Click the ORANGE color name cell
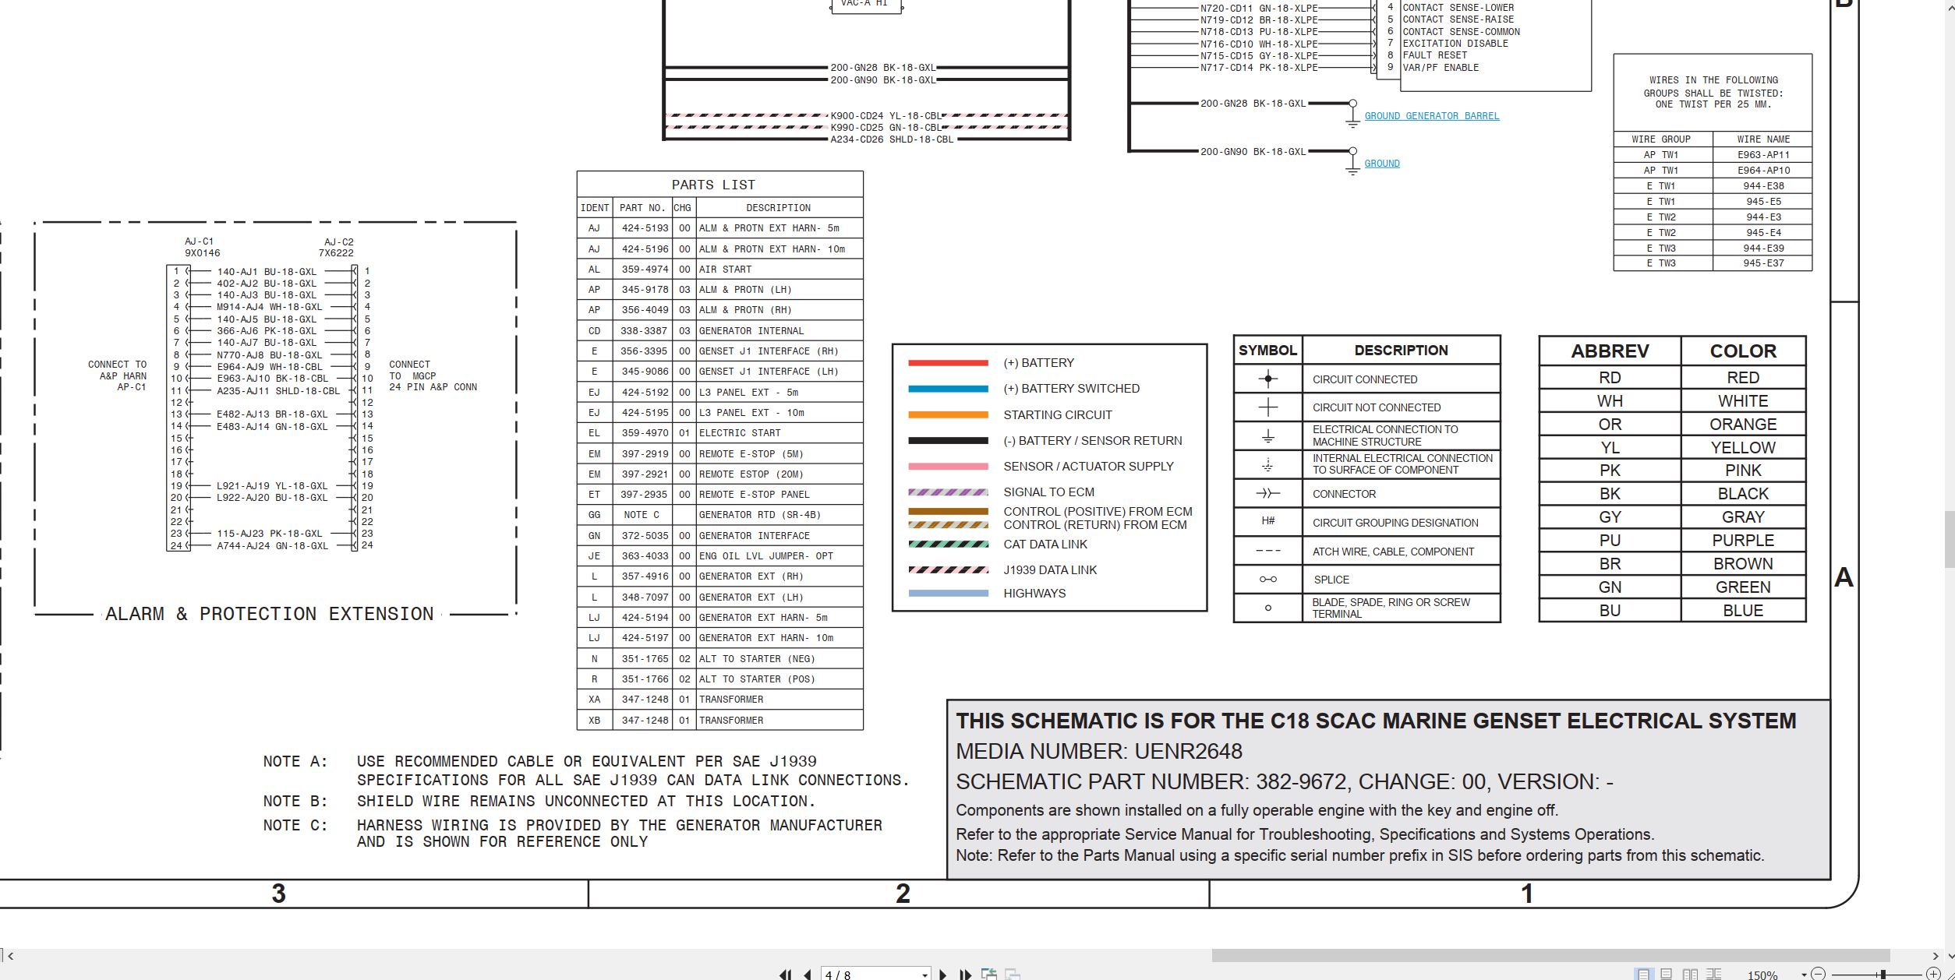The width and height of the screenshot is (1955, 980). coord(1742,425)
